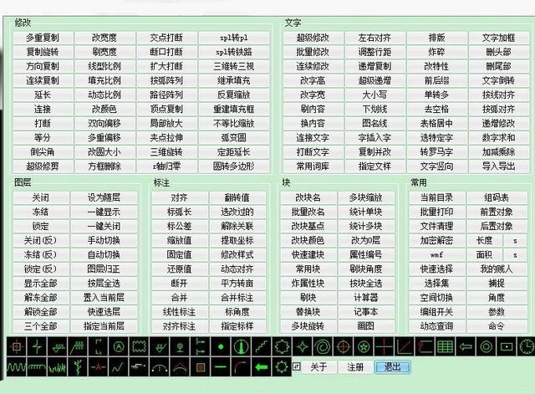Choose the wmf button
Image resolution: width=535 pixels, height=394 pixels.
[x=436, y=254]
